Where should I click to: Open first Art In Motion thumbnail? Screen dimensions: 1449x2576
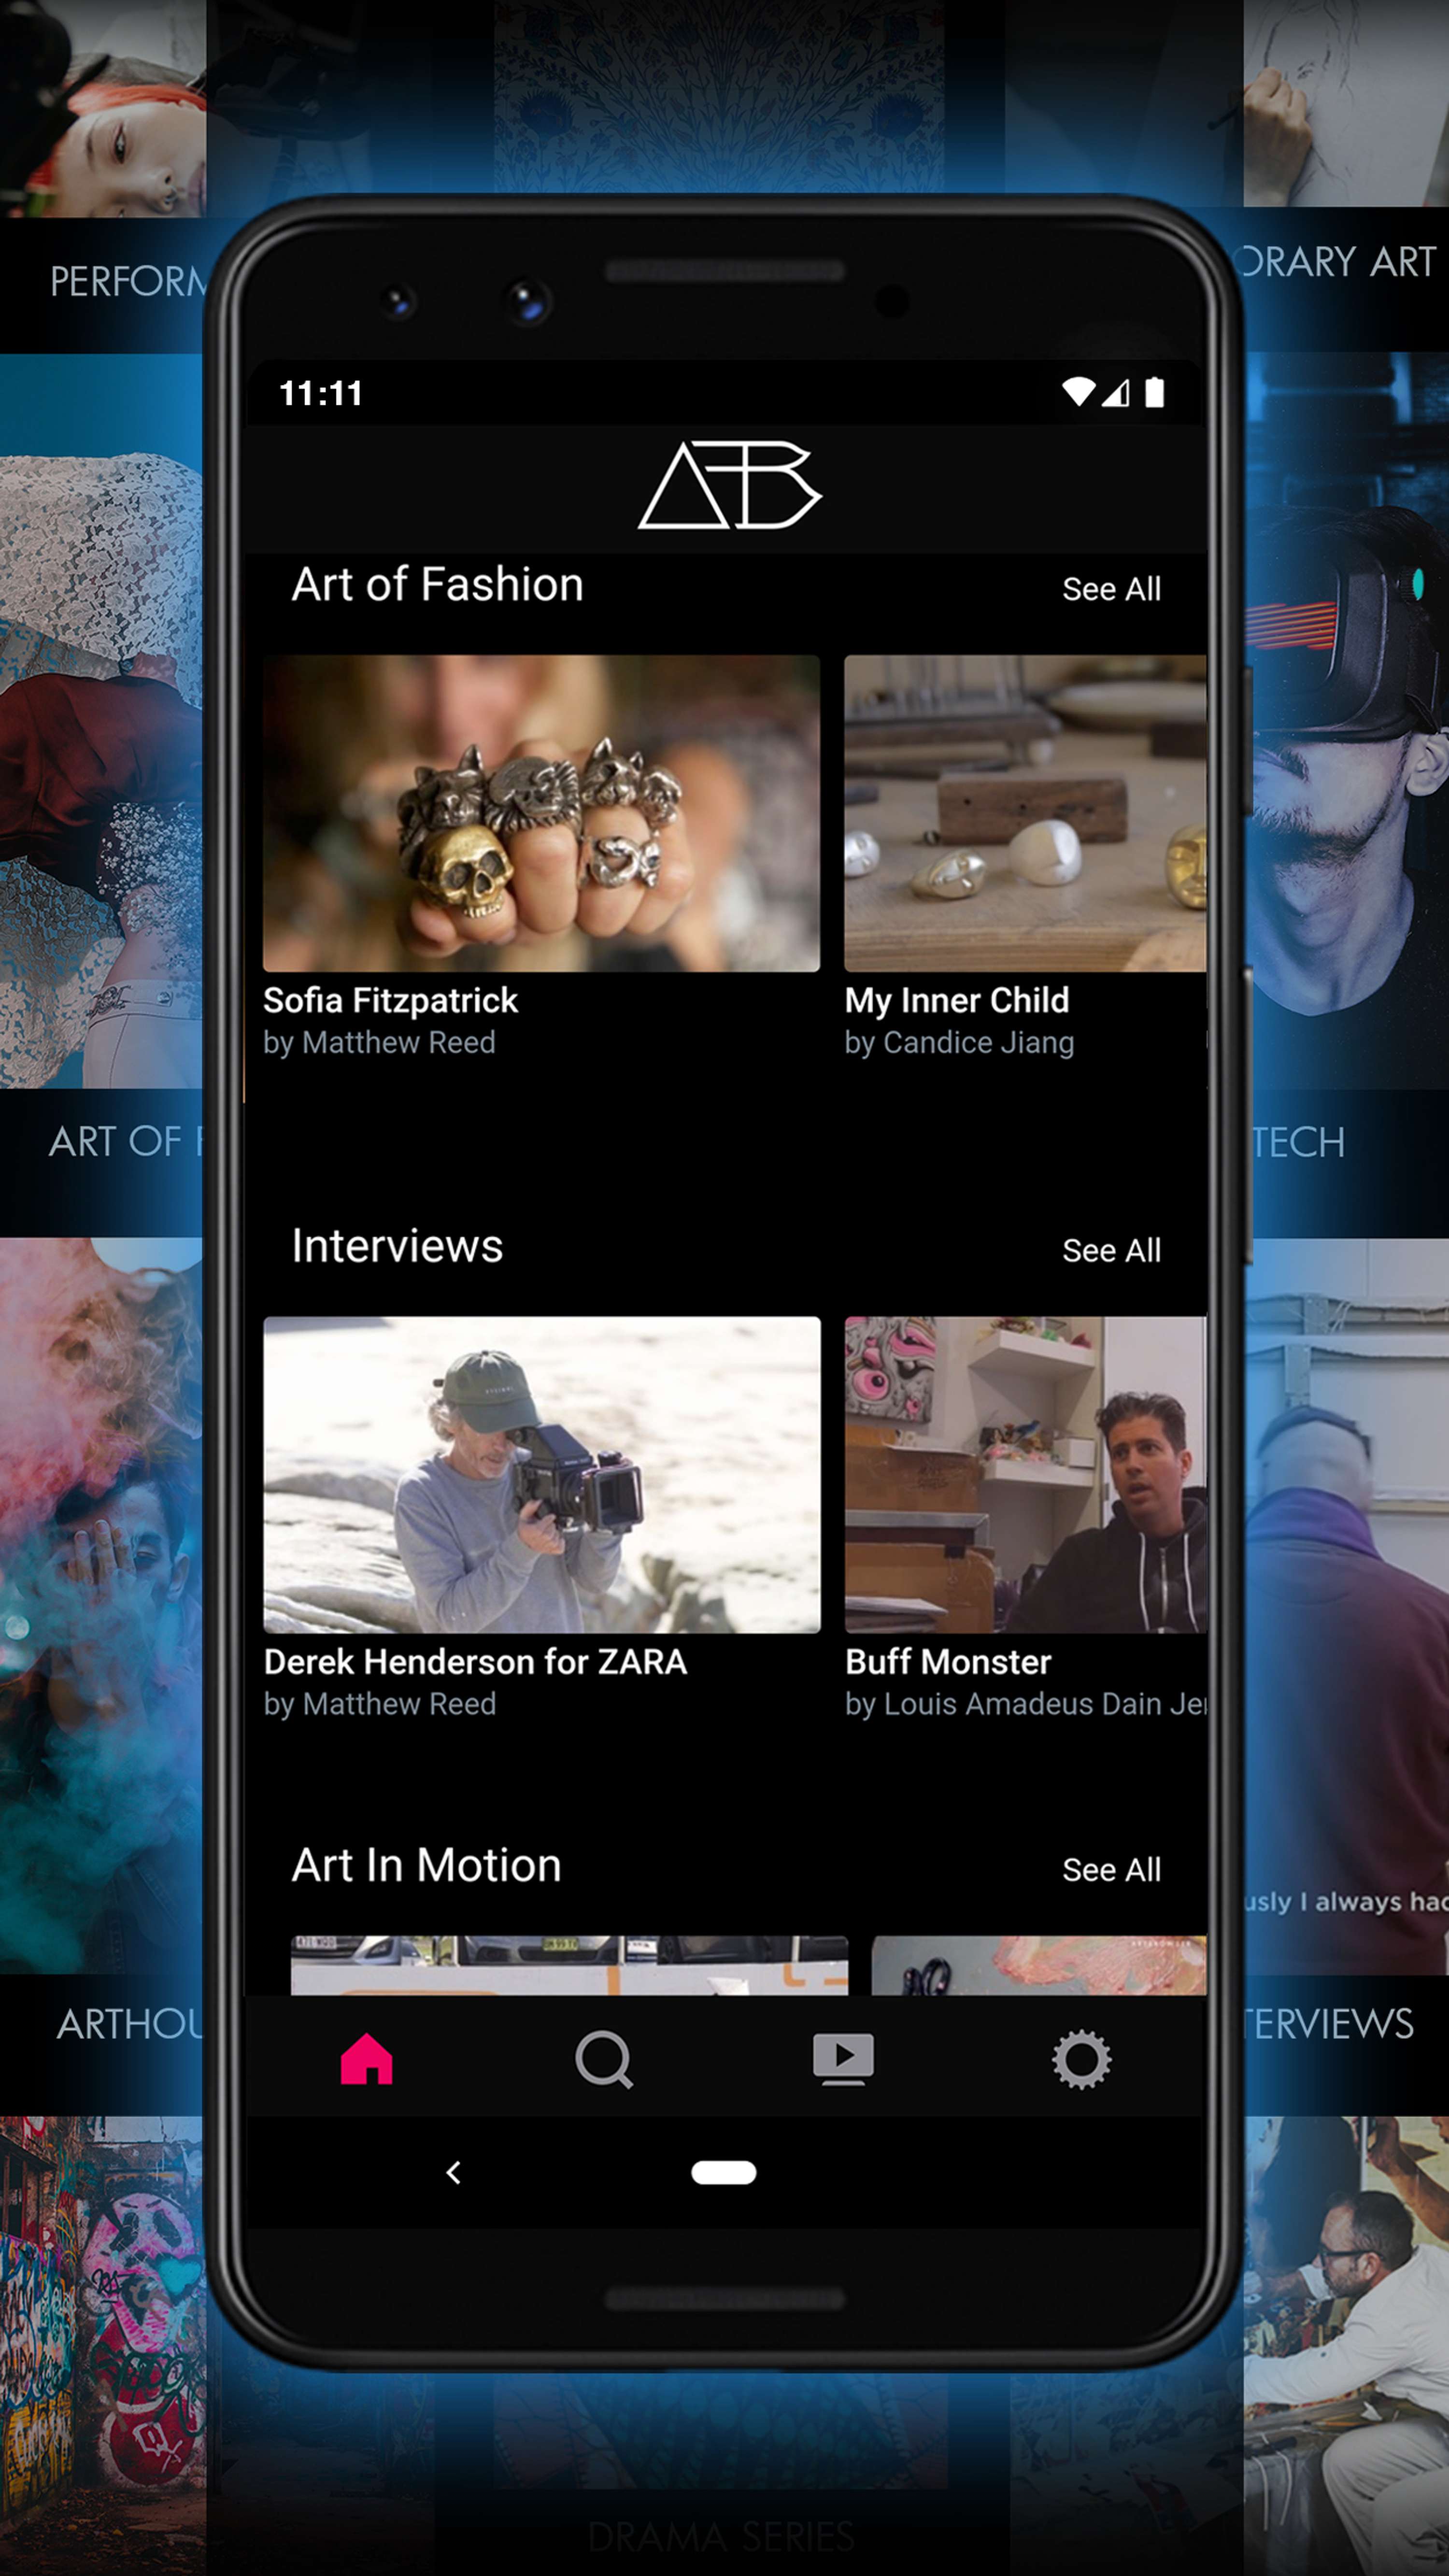click(569, 1965)
